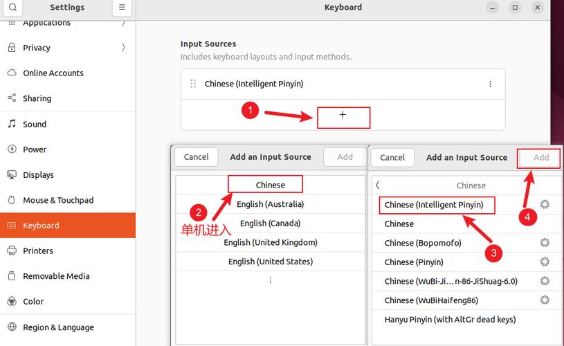Select Chinese (WuBi-Ji...n-86-JiShuag-6.0) input source
The width and height of the screenshot is (564, 346).
pos(467,281)
